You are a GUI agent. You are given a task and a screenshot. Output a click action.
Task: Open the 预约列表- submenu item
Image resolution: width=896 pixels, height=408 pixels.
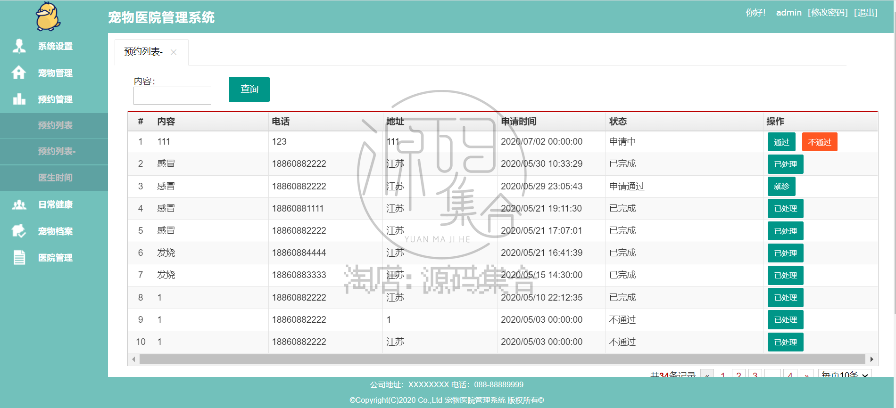[54, 151]
